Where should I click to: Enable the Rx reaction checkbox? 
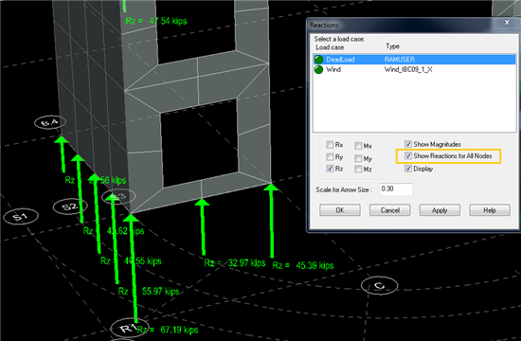click(x=330, y=145)
